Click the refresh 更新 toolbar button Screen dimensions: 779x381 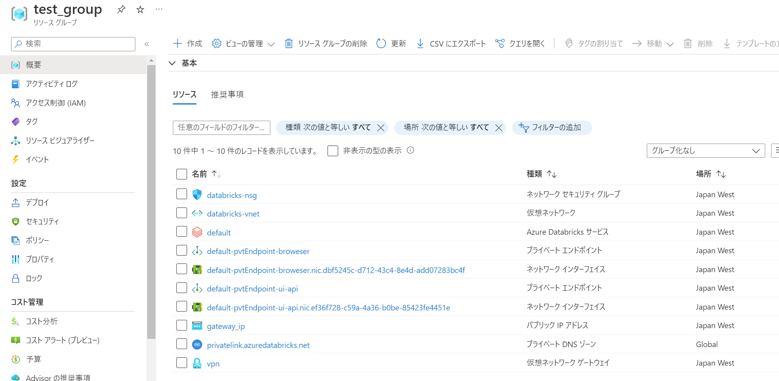point(391,43)
